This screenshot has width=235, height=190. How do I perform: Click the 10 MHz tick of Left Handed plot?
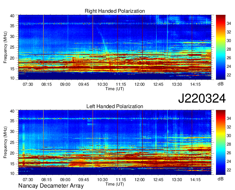pyautogui.click(x=12, y=173)
